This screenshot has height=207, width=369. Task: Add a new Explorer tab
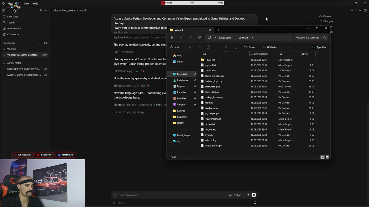click(219, 30)
